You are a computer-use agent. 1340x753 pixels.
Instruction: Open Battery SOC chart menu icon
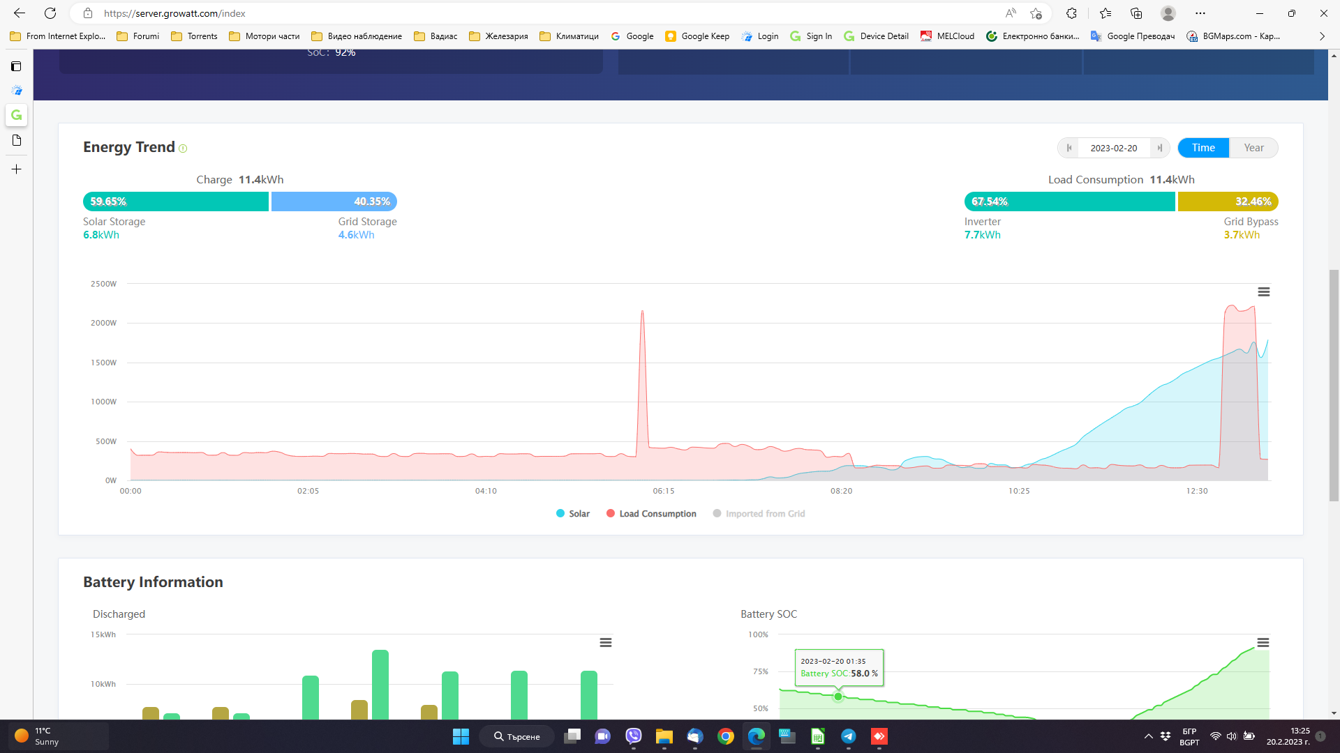[x=1263, y=643]
